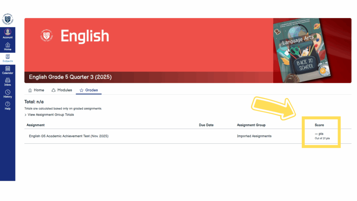The width and height of the screenshot is (357, 201).
Task: Open English G5 Academic Achievement Test assignment
Action: click(x=69, y=136)
